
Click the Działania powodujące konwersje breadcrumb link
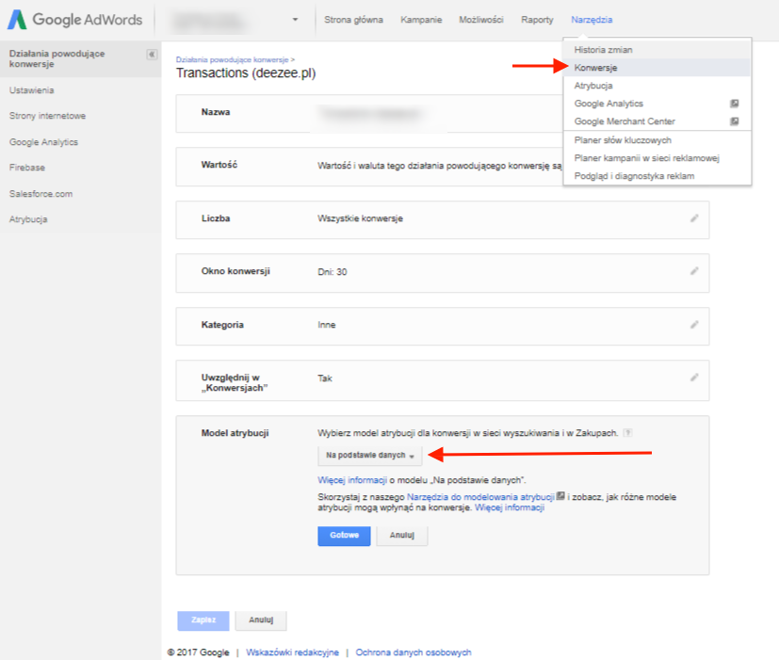tap(233, 59)
